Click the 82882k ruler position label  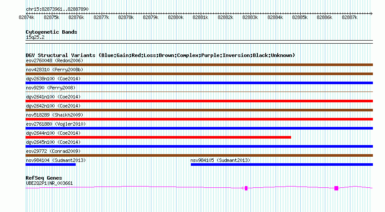[x=225, y=17]
